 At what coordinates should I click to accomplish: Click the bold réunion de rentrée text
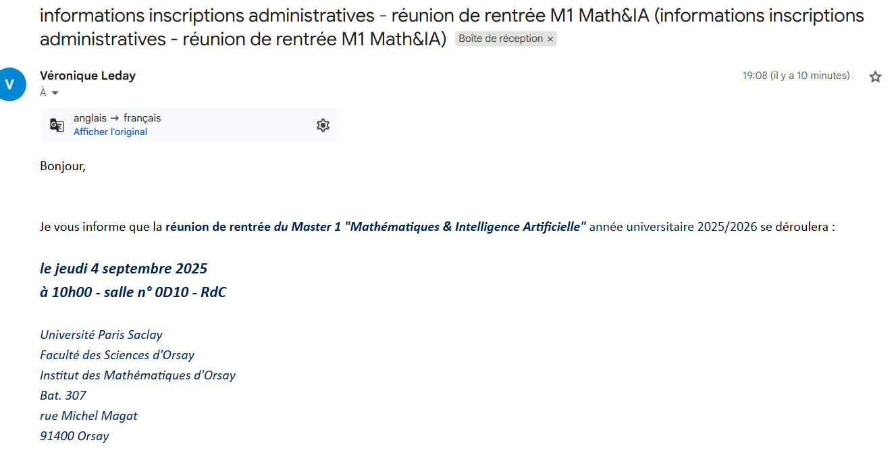pyautogui.click(x=218, y=227)
